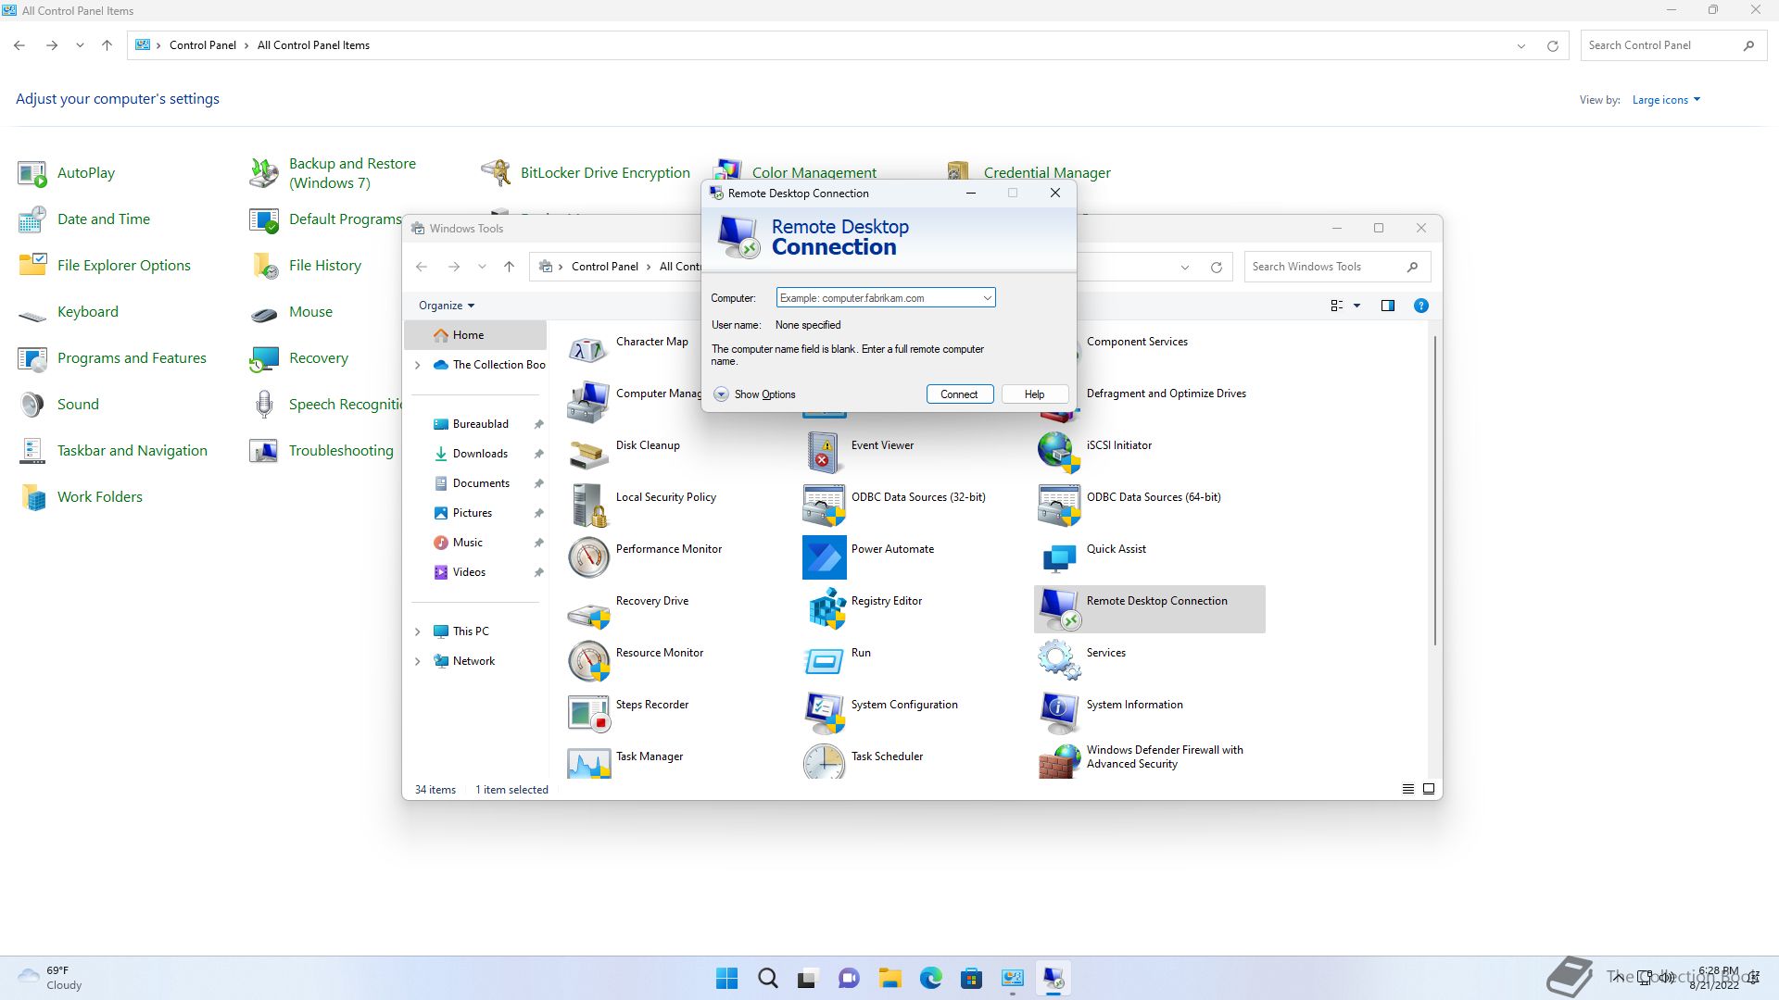Open Performance Monitor icon

click(x=588, y=557)
